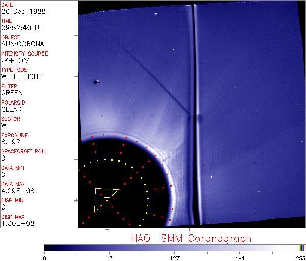Click the TIME label
306x261 pixels.
pyautogui.click(x=7, y=21)
